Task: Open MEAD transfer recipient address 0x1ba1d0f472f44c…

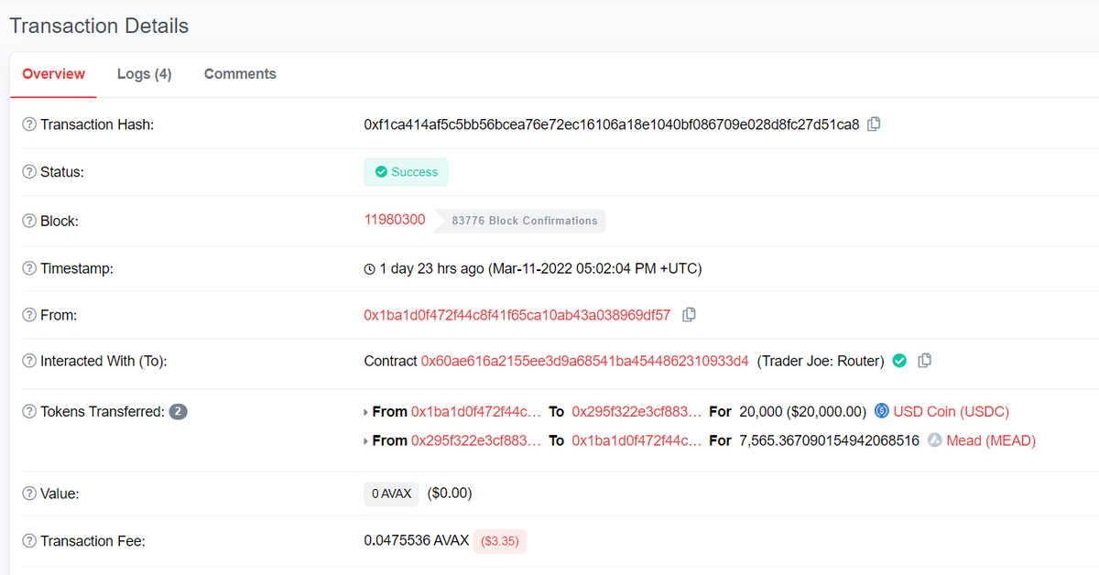Action: [x=637, y=440]
